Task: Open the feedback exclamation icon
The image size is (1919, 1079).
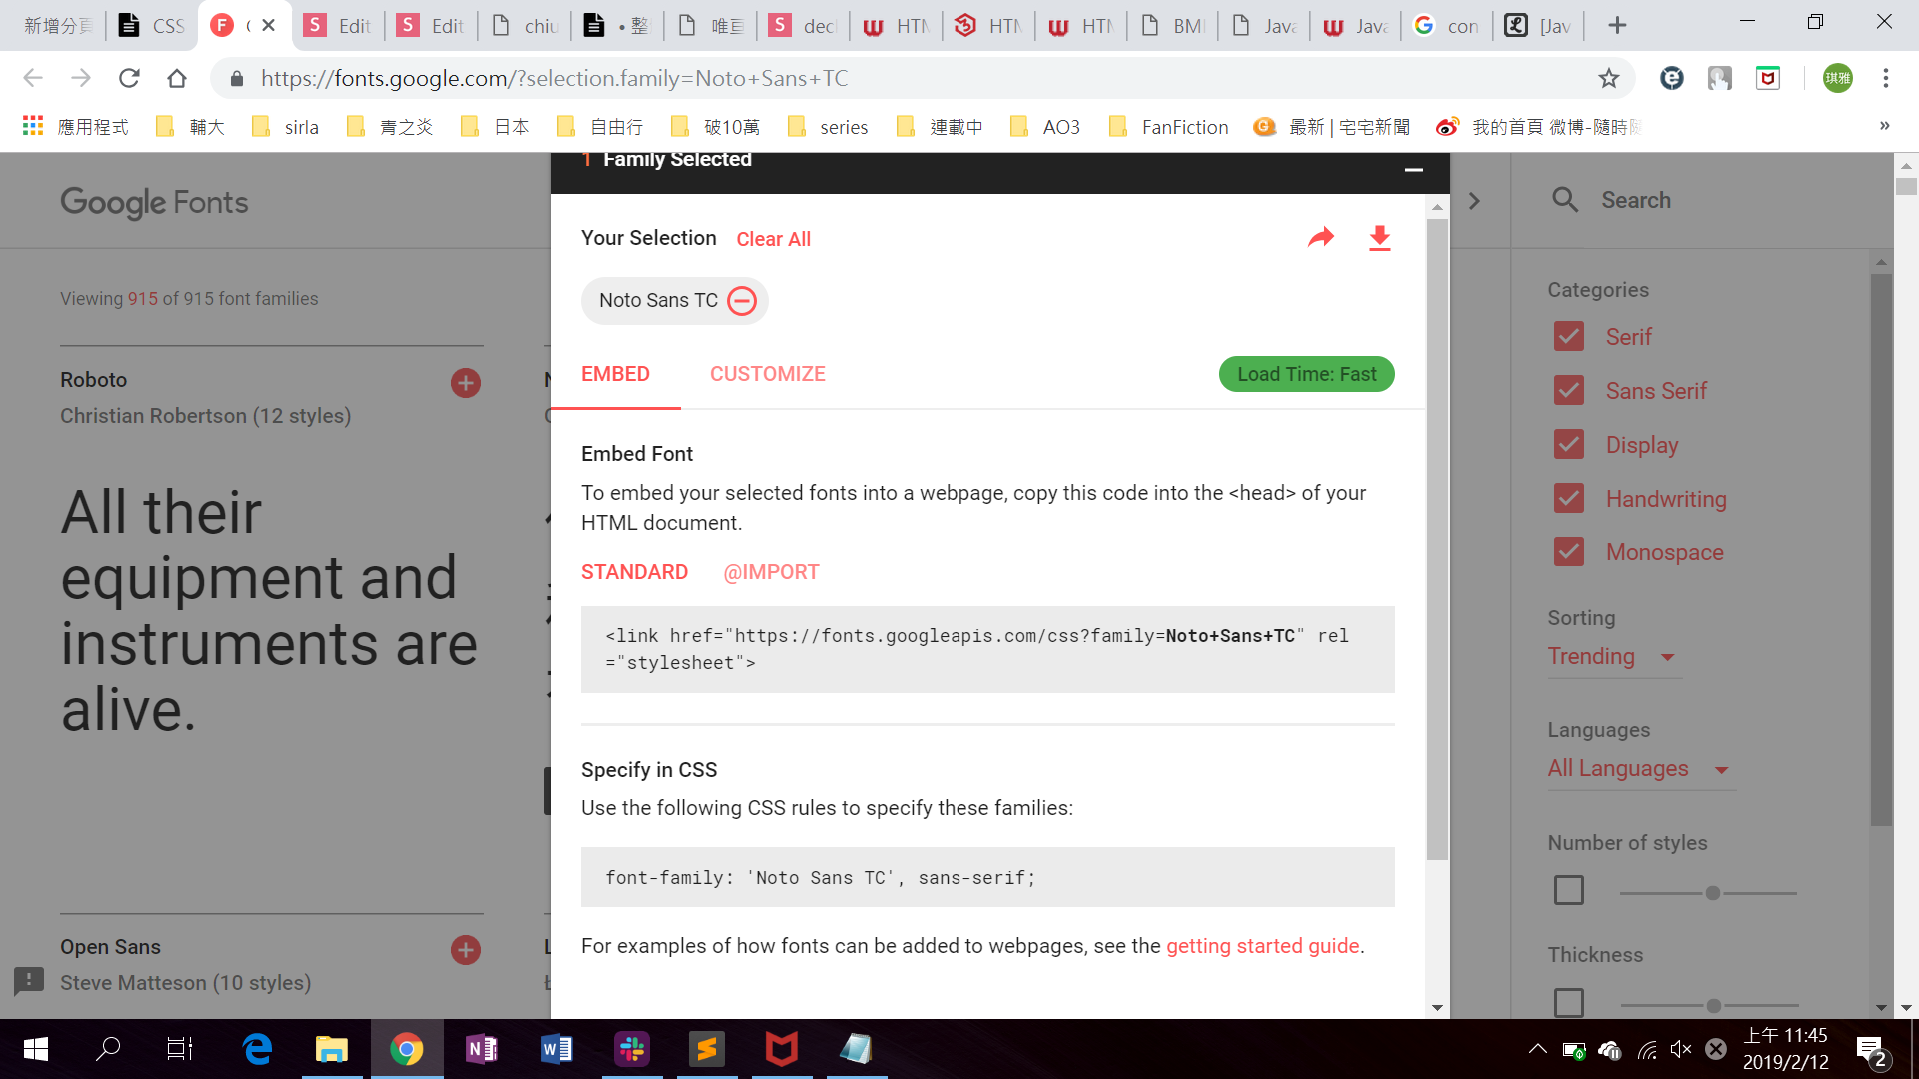Action: tap(29, 980)
